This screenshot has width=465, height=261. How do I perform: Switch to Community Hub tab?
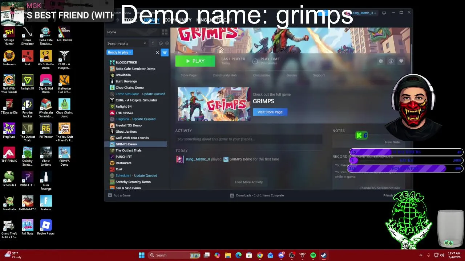(225, 75)
